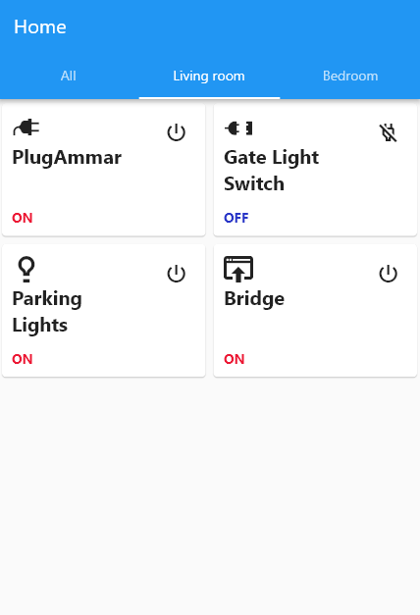Open the Parking Lights device name
This screenshot has height=615, width=420.
47,312
